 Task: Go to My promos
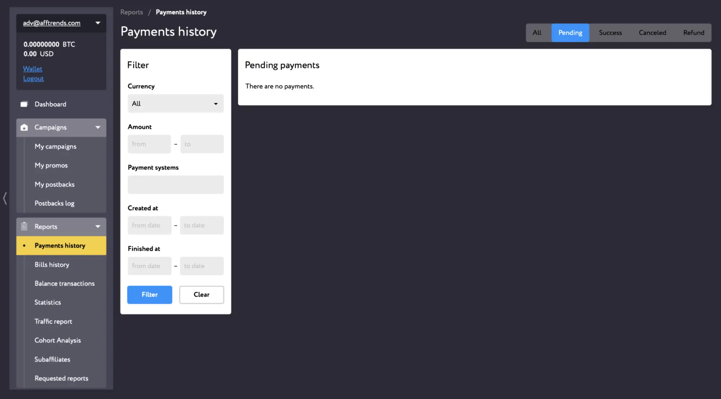tap(51, 165)
